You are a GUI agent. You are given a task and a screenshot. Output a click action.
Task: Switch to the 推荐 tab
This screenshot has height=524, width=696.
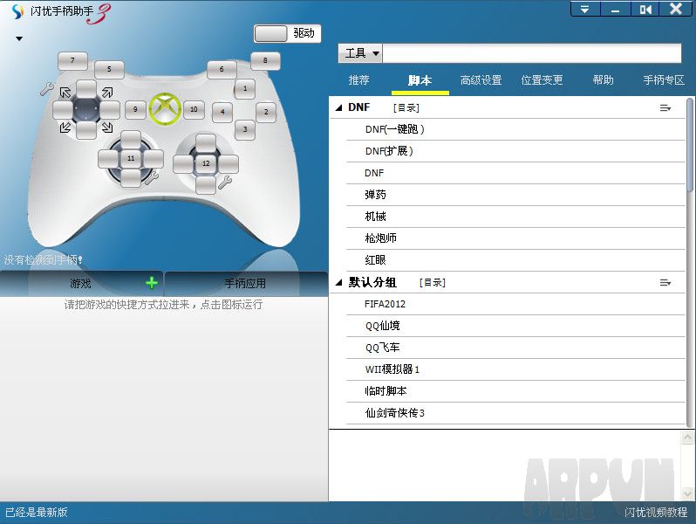click(x=358, y=80)
